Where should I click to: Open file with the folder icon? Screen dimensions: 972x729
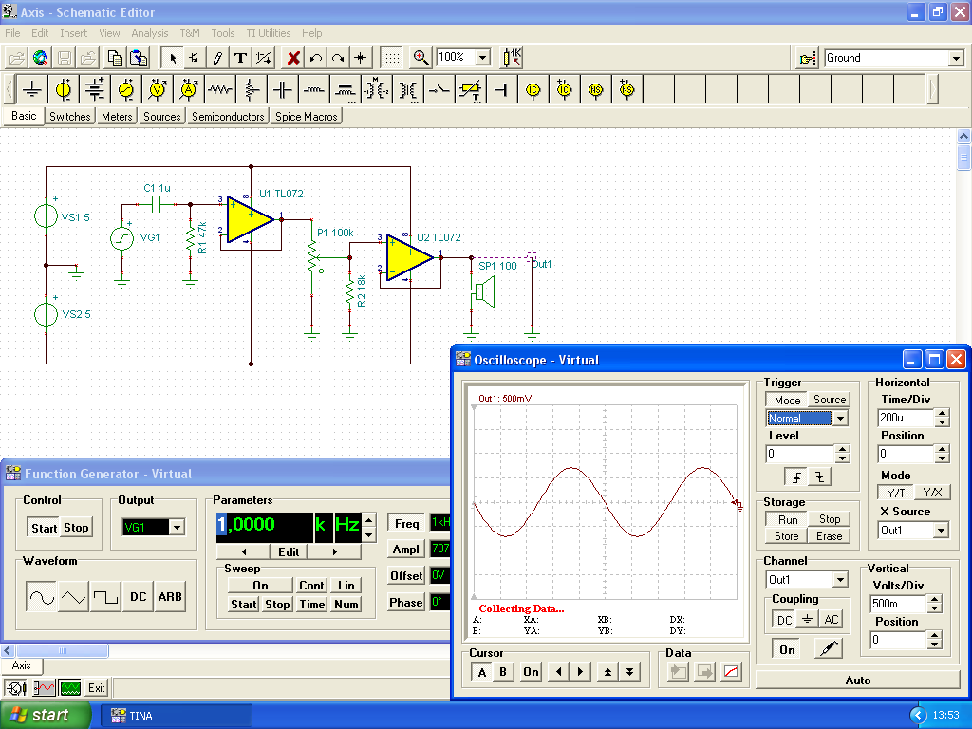coord(17,58)
